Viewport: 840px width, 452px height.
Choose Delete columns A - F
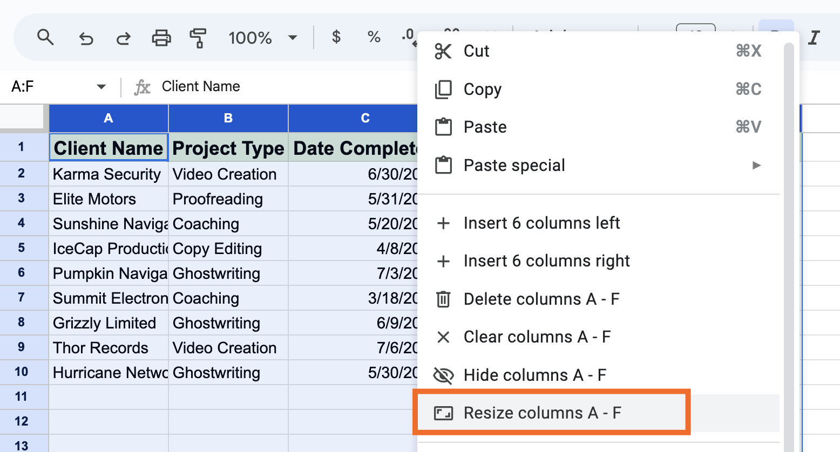pos(598,299)
